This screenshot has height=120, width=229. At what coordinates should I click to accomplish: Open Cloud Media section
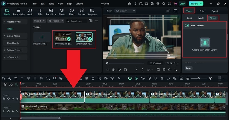(x=15, y=43)
